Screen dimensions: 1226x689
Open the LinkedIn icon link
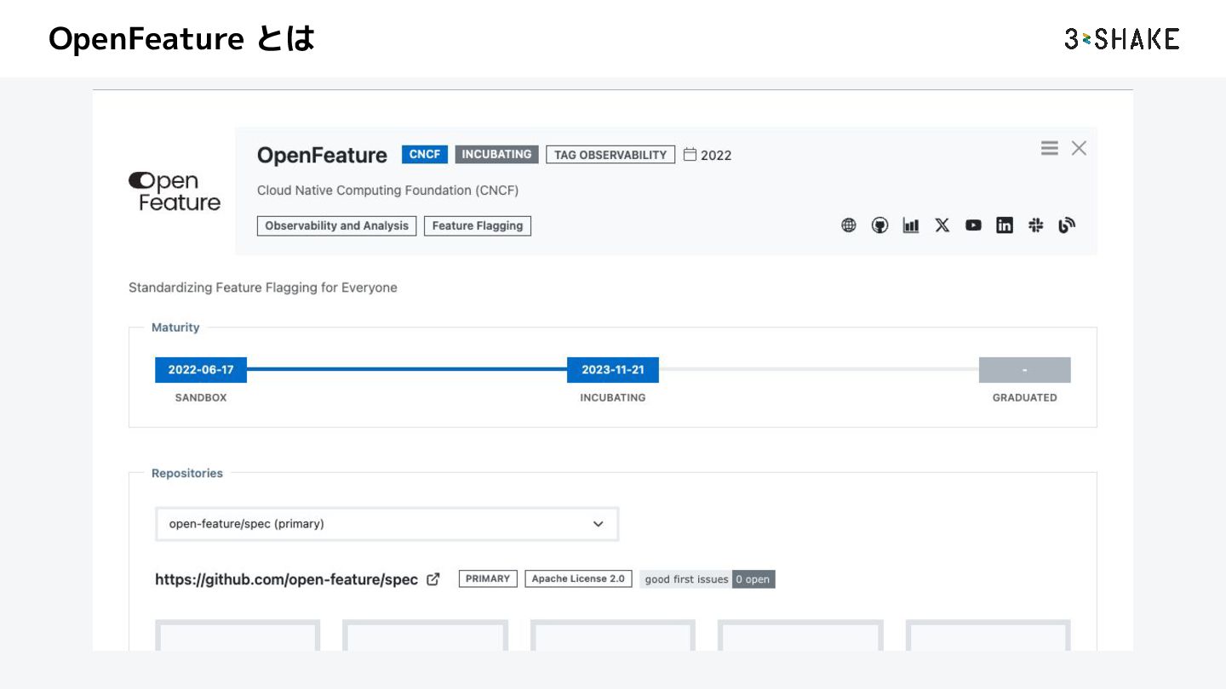pyautogui.click(x=1005, y=225)
